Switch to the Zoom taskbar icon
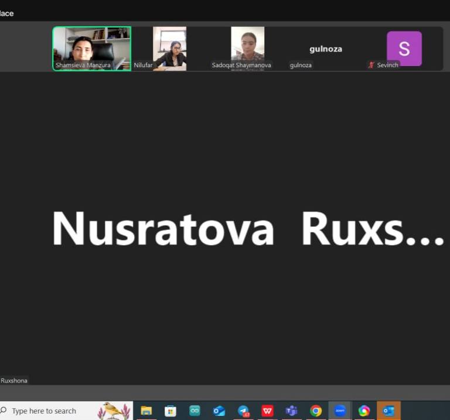450x420 pixels. 340,411
